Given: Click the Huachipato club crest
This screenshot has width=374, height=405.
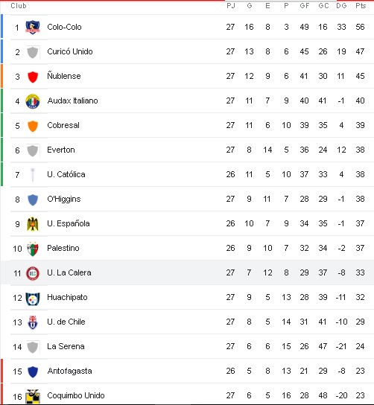Looking at the screenshot, I should [33, 298].
